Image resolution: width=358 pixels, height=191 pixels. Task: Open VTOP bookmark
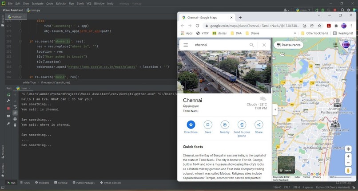pos(202,33)
